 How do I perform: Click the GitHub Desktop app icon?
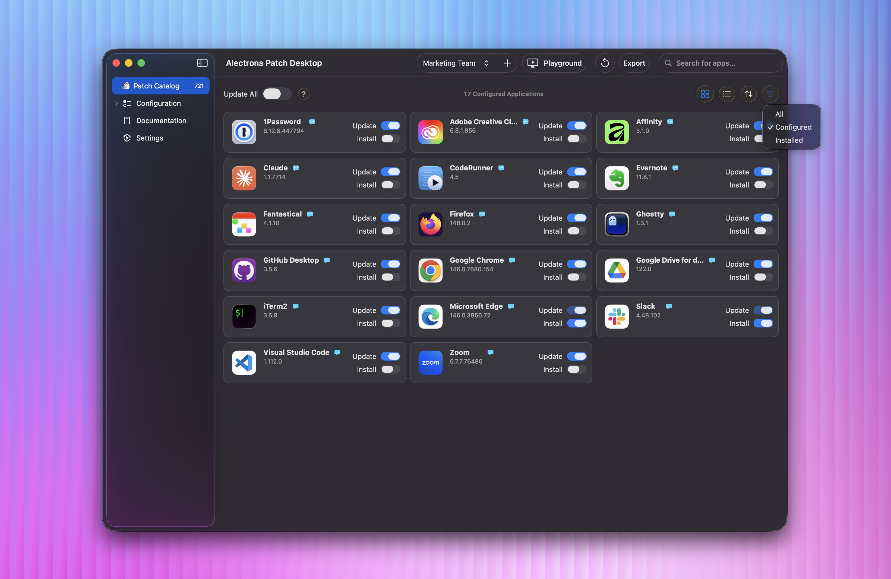tap(244, 270)
